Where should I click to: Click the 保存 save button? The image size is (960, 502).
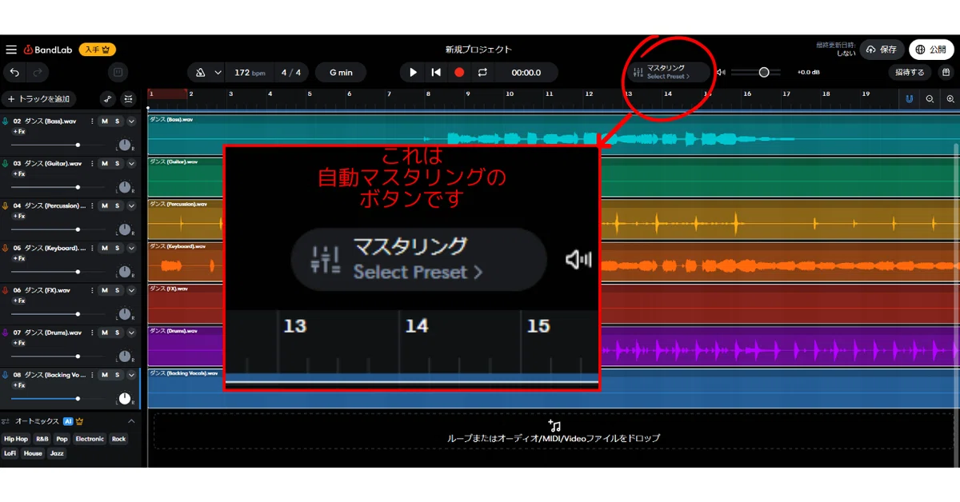tap(882, 50)
